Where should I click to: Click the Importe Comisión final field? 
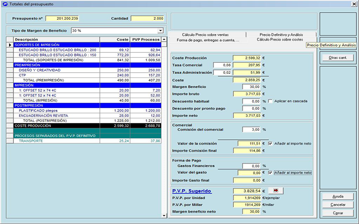(x=247, y=151)
